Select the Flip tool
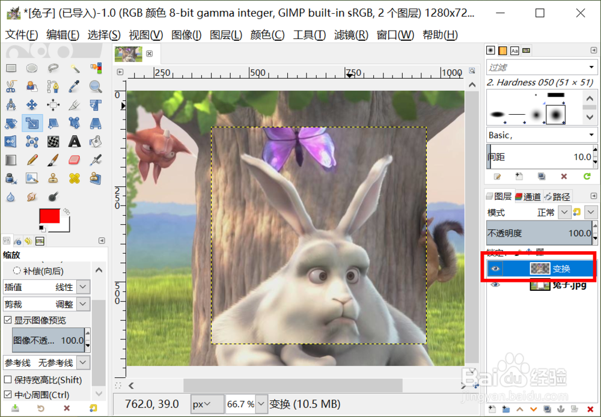 click(11, 141)
